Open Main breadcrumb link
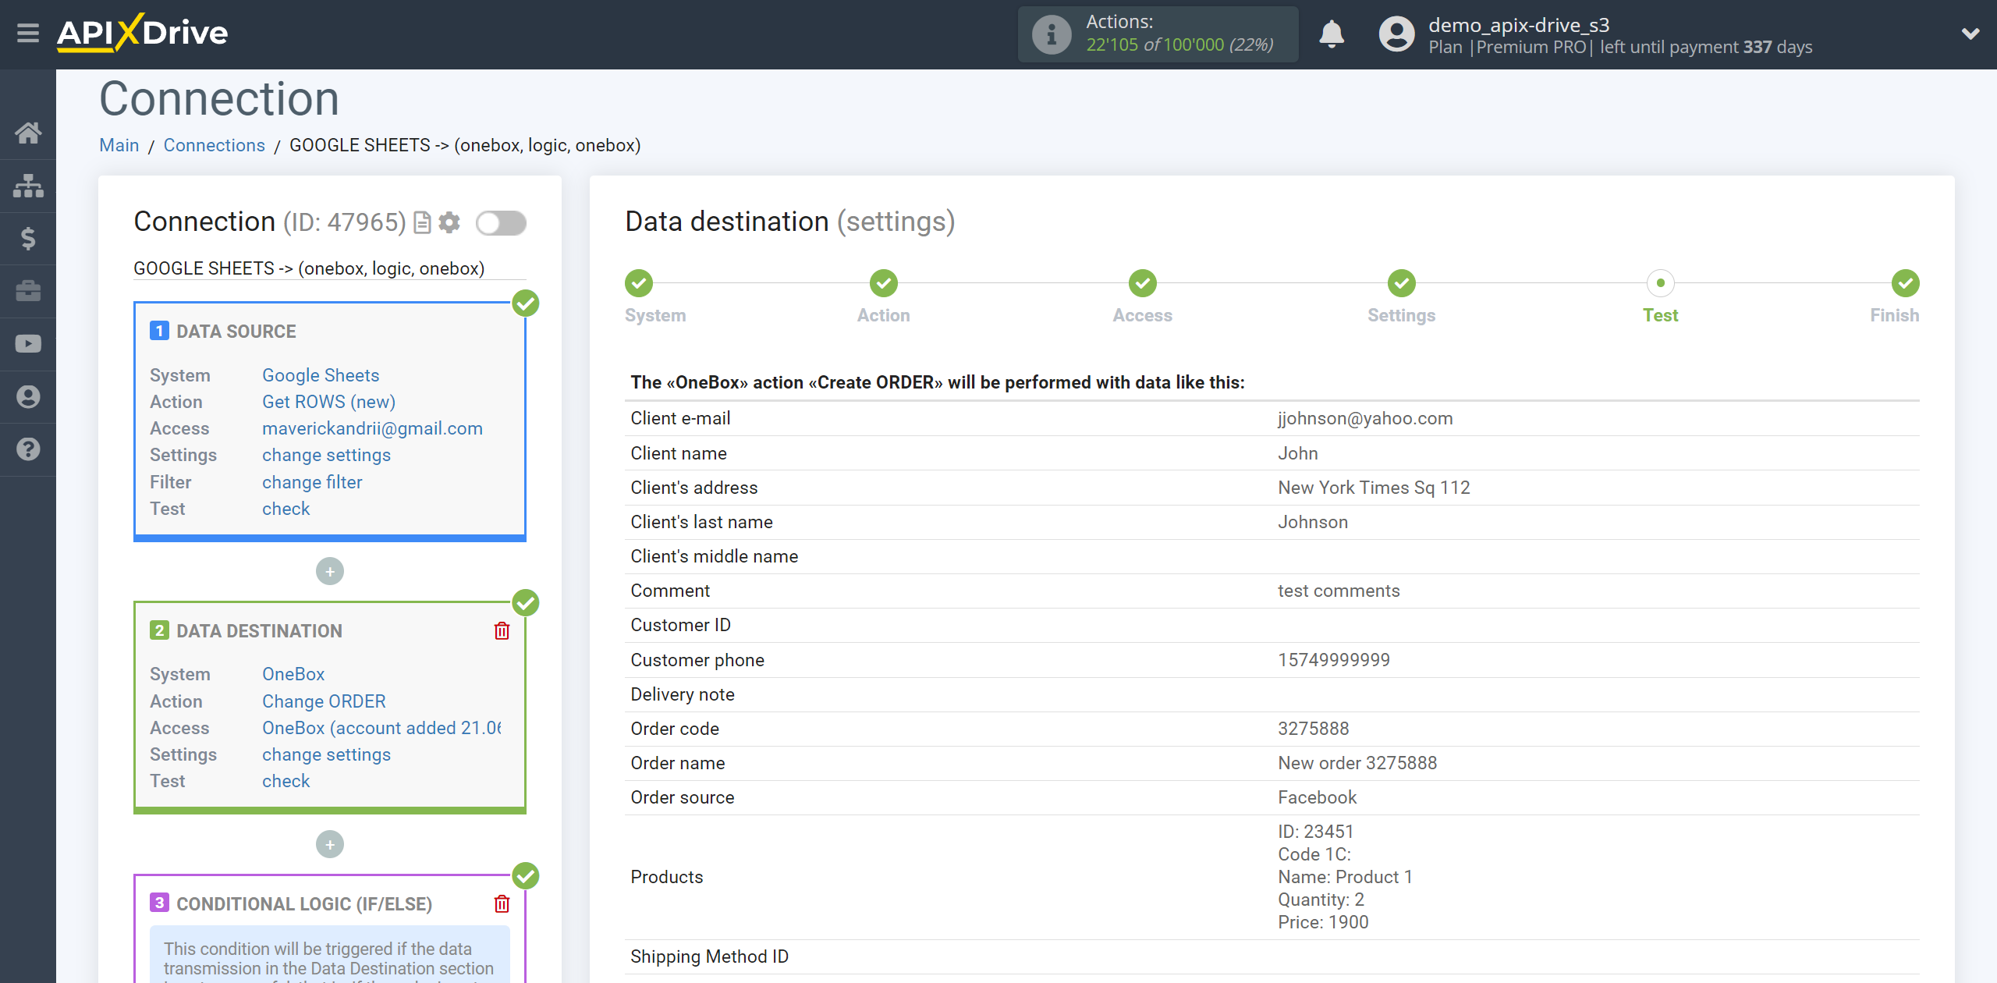The height and width of the screenshot is (983, 1997). (119, 145)
